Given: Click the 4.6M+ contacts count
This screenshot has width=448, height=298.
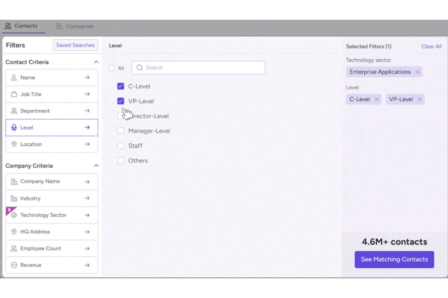Looking at the screenshot, I should 394,242.
